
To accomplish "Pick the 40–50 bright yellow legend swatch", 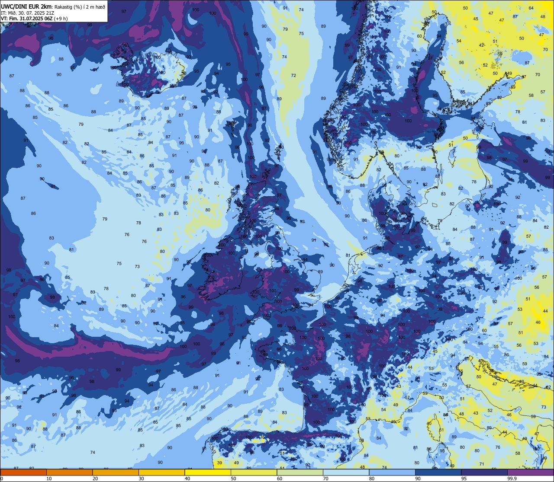I will [208, 472].
